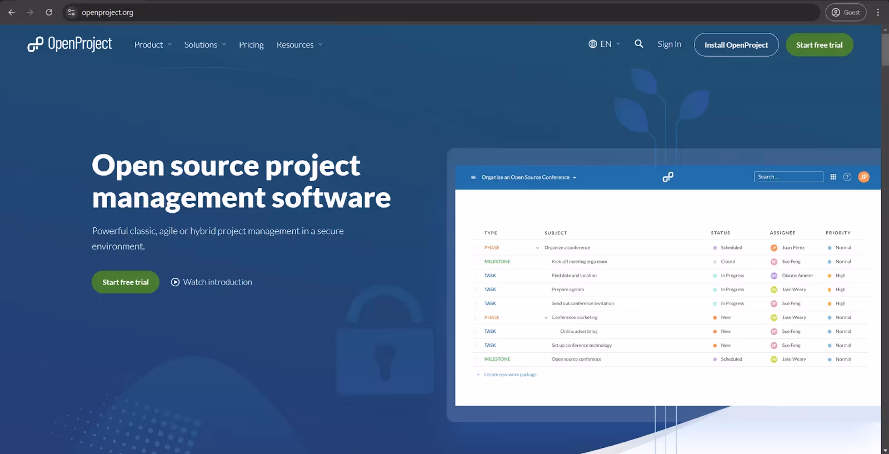889x454 pixels.
Task: Click the browser back arrow
Action: click(x=12, y=12)
